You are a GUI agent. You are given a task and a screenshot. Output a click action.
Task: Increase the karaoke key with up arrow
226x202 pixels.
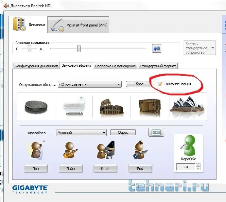(198, 165)
